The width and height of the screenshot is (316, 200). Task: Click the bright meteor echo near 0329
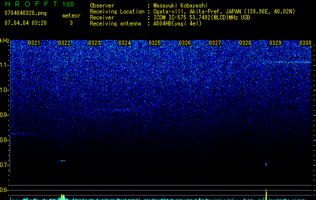coord(266,164)
